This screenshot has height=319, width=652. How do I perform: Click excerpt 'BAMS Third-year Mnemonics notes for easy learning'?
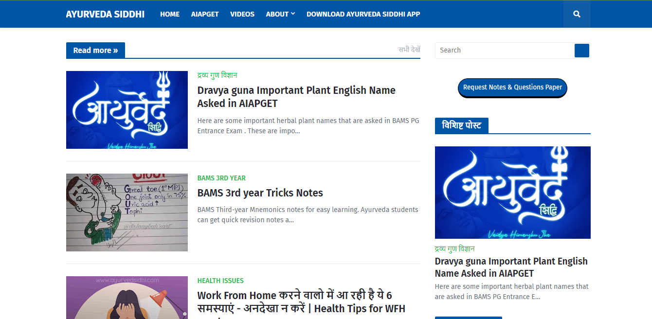click(x=308, y=215)
